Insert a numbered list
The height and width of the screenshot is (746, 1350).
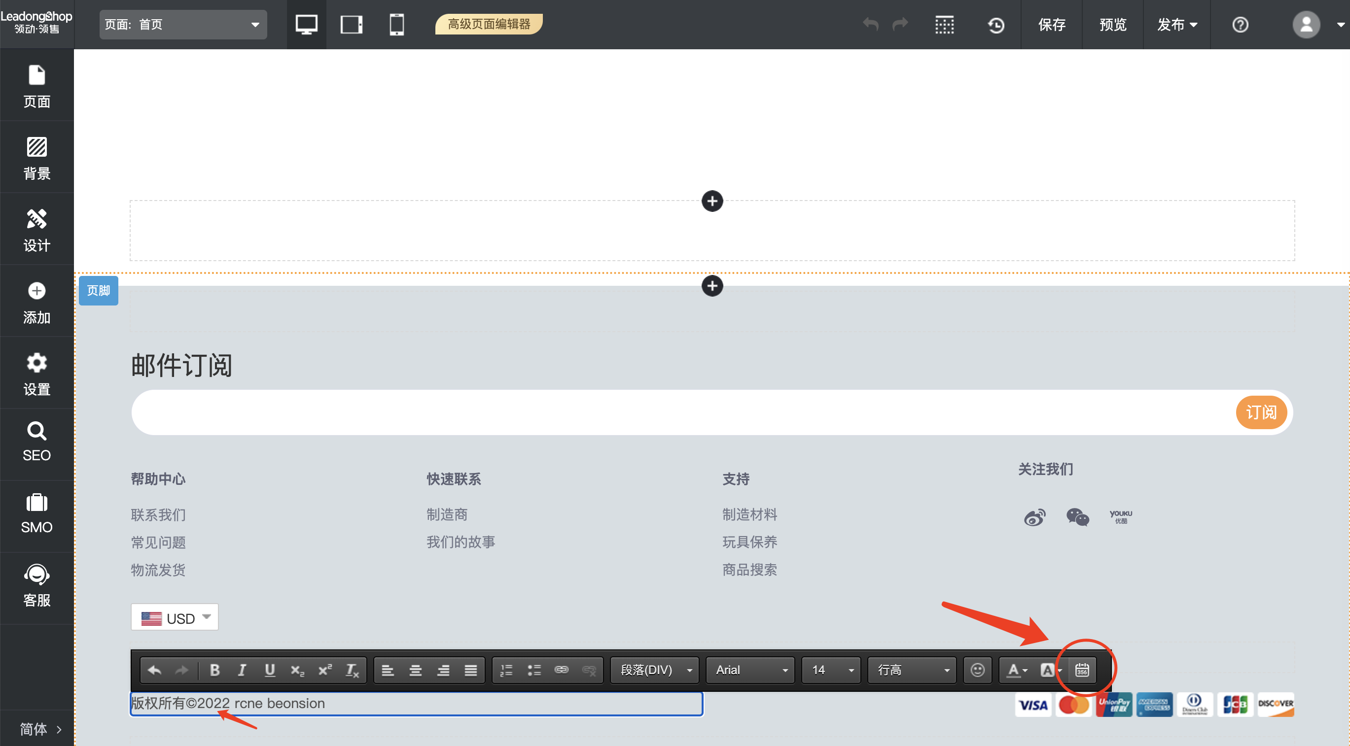[506, 670]
